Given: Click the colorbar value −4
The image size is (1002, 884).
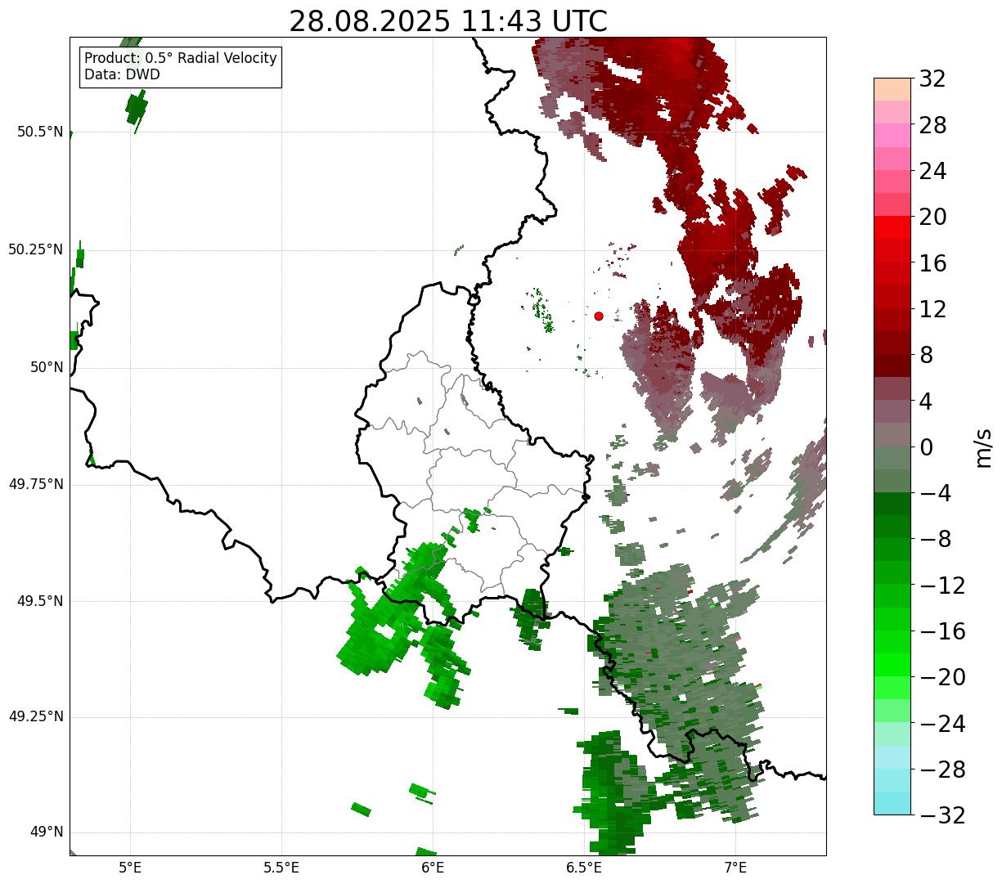Looking at the screenshot, I should (x=934, y=493).
